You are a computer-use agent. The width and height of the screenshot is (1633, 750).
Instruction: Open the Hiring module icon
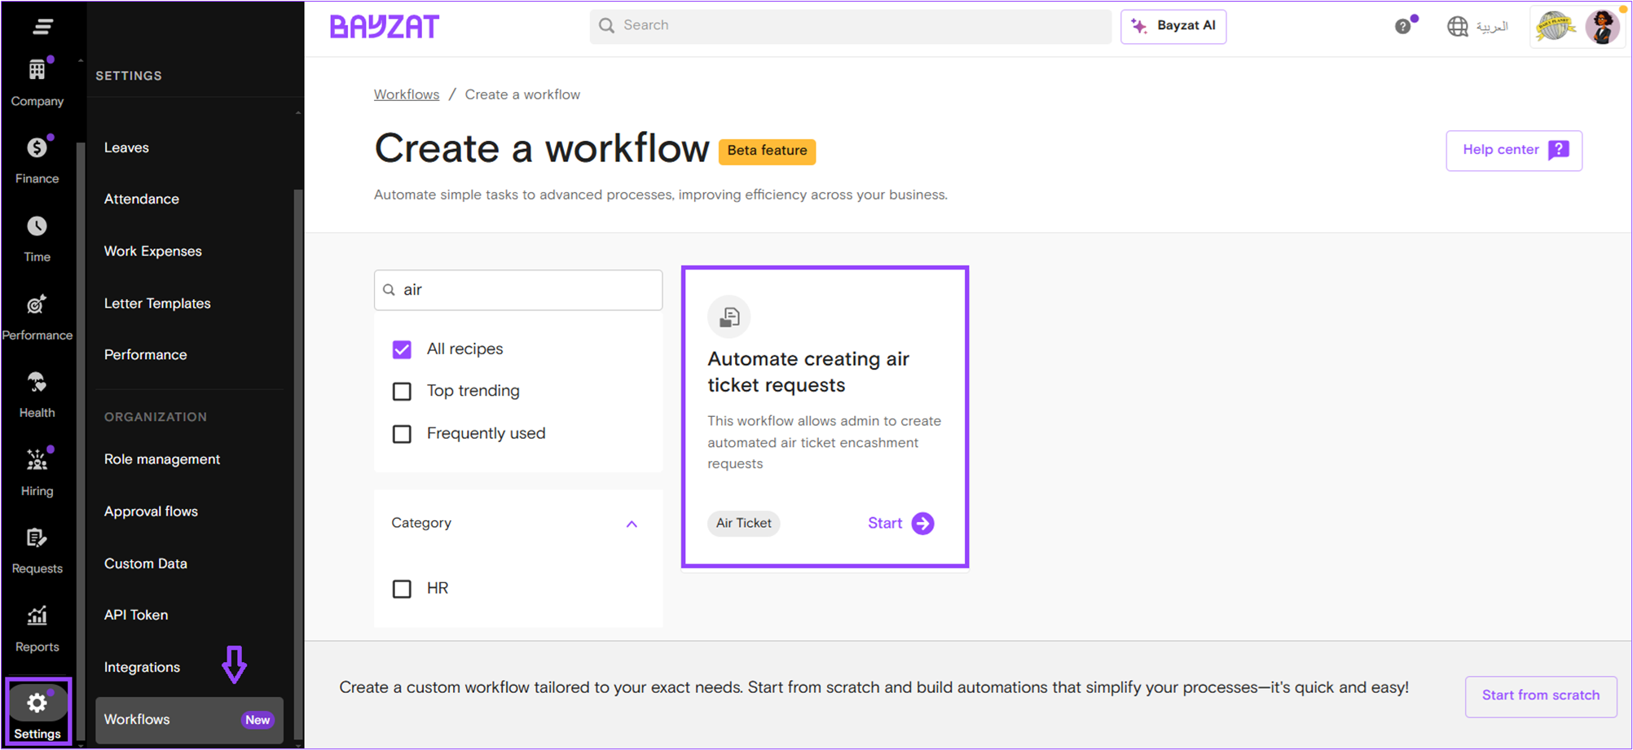(x=37, y=462)
